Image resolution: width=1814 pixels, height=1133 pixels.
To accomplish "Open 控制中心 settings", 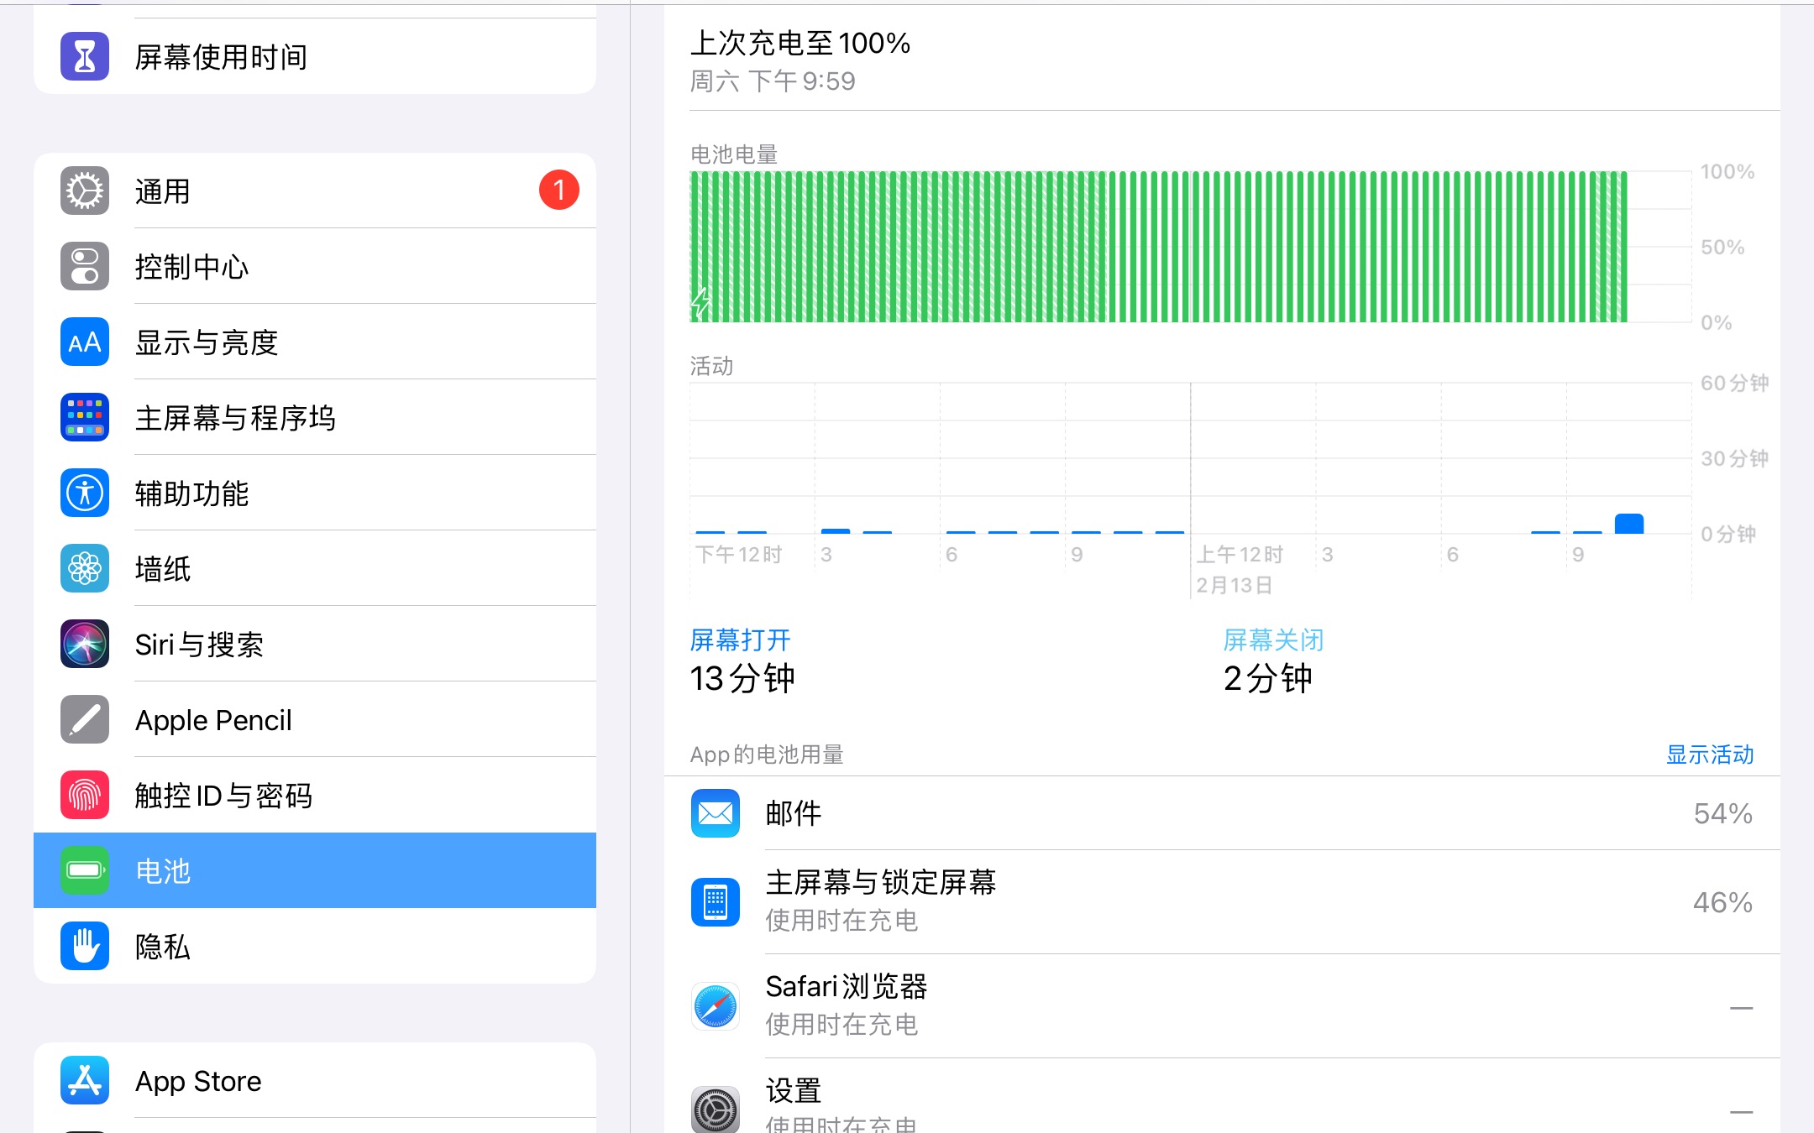I will (x=315, y=266).
